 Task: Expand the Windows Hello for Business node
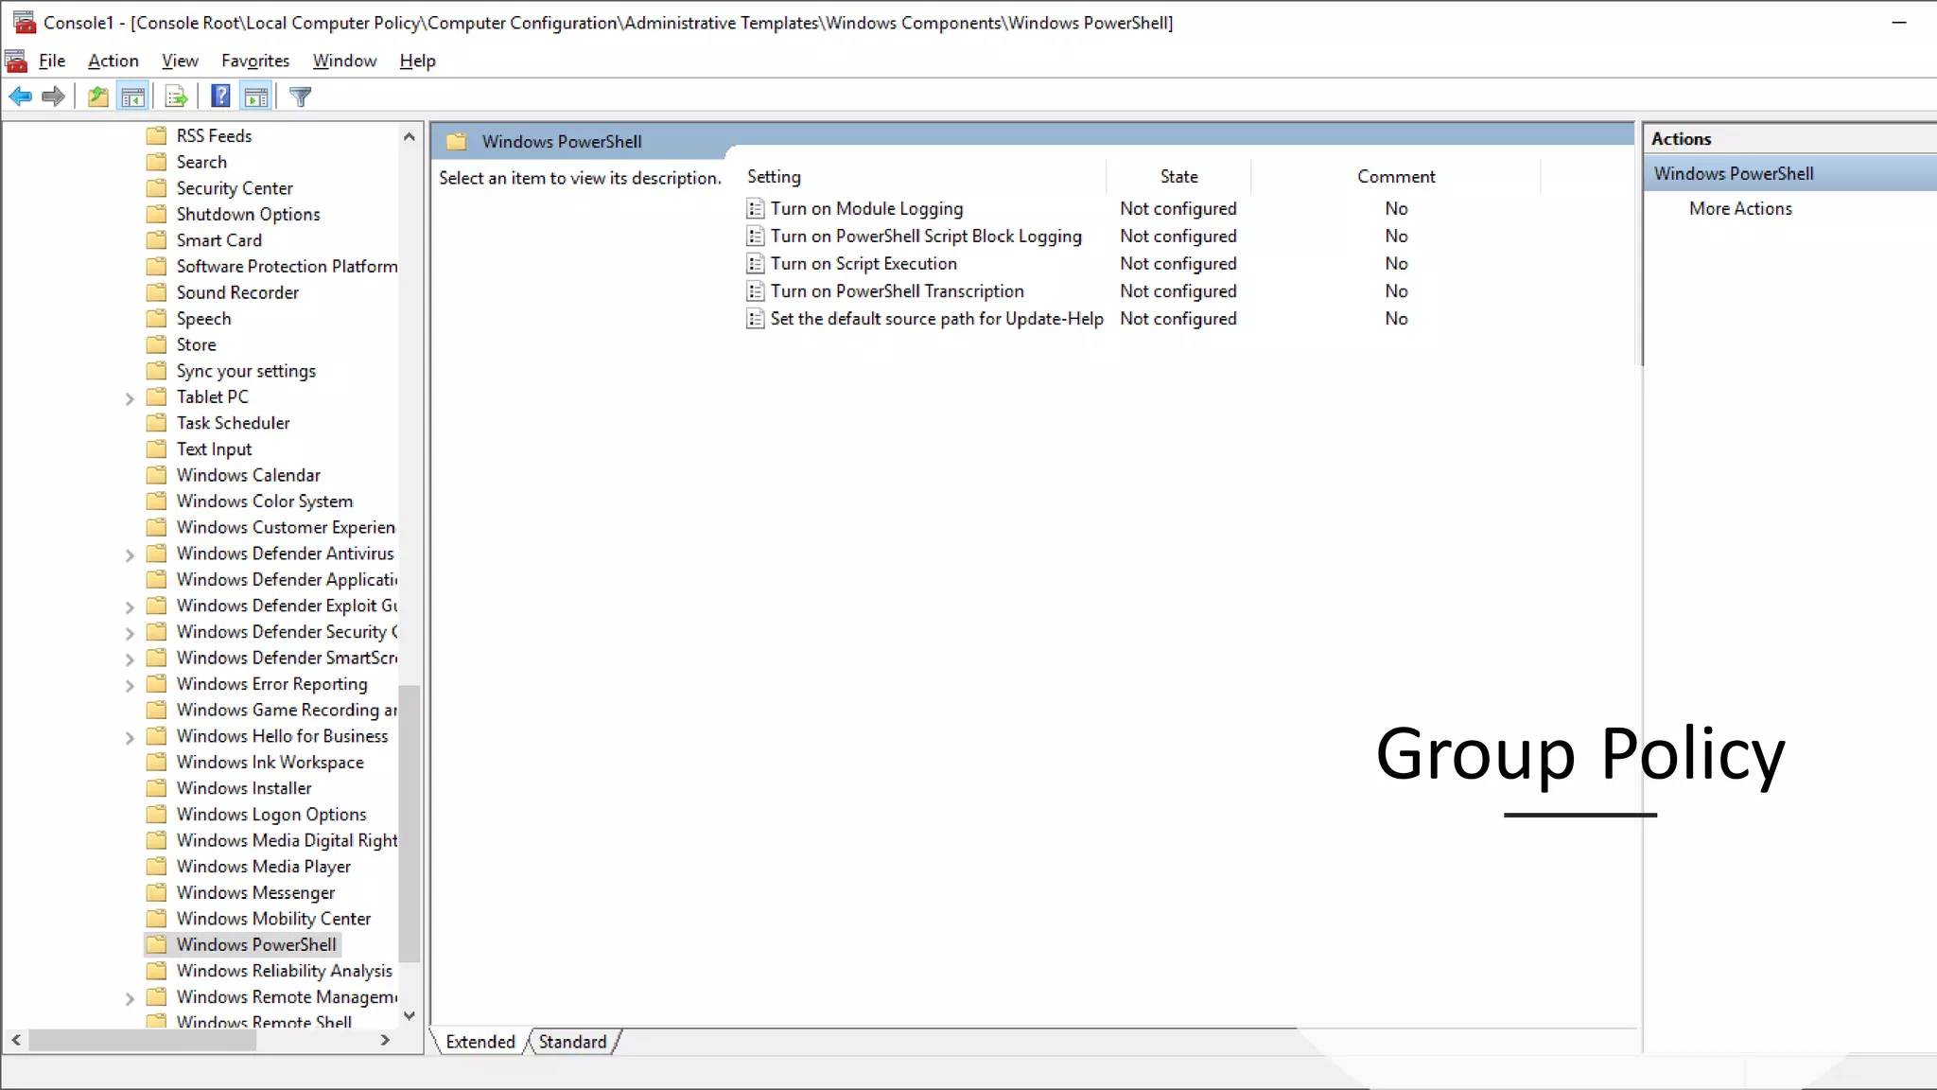[130, 737]
